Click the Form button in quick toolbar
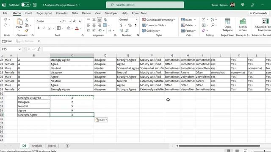The image size is (271, 152). (7, 41)
